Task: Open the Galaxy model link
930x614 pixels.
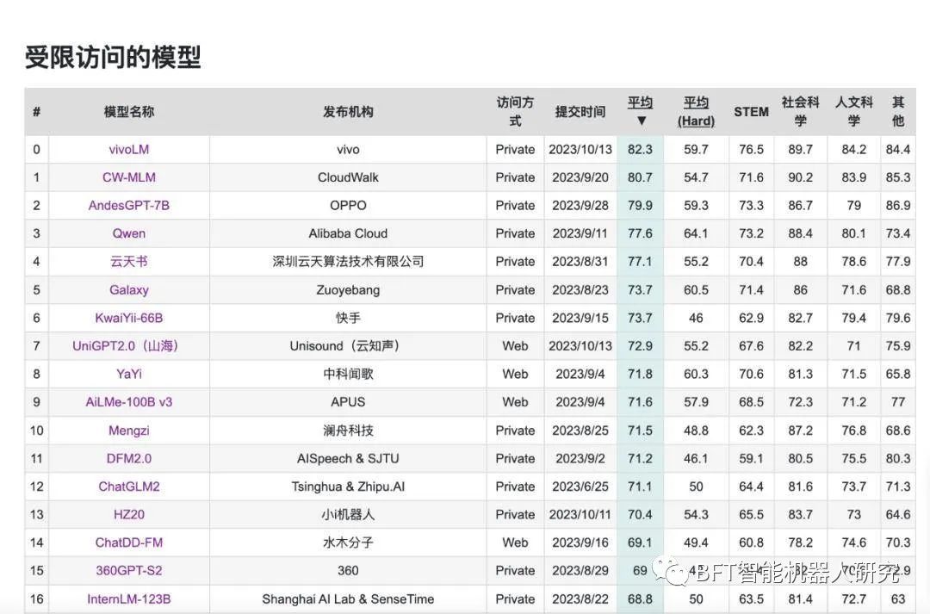Action: pos(128,290)
